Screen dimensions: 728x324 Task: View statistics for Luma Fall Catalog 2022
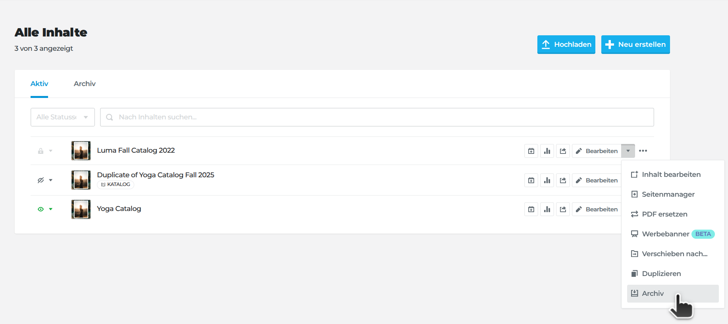[x=547, y=151]
